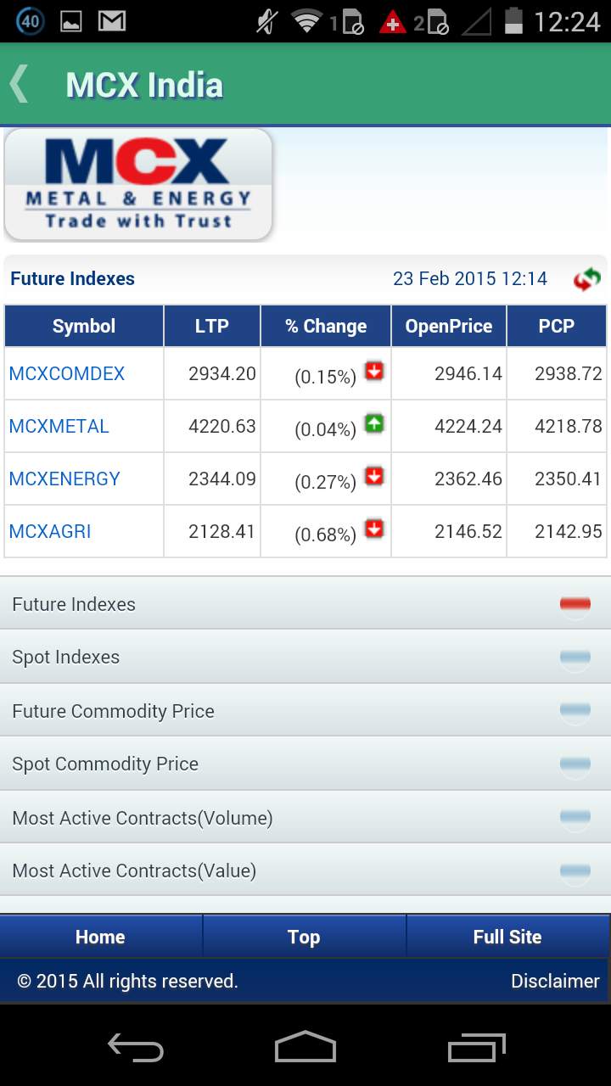Screen dimensions: 611x1086
Task: Open the recent apps overview
Action: (476, 1048)
